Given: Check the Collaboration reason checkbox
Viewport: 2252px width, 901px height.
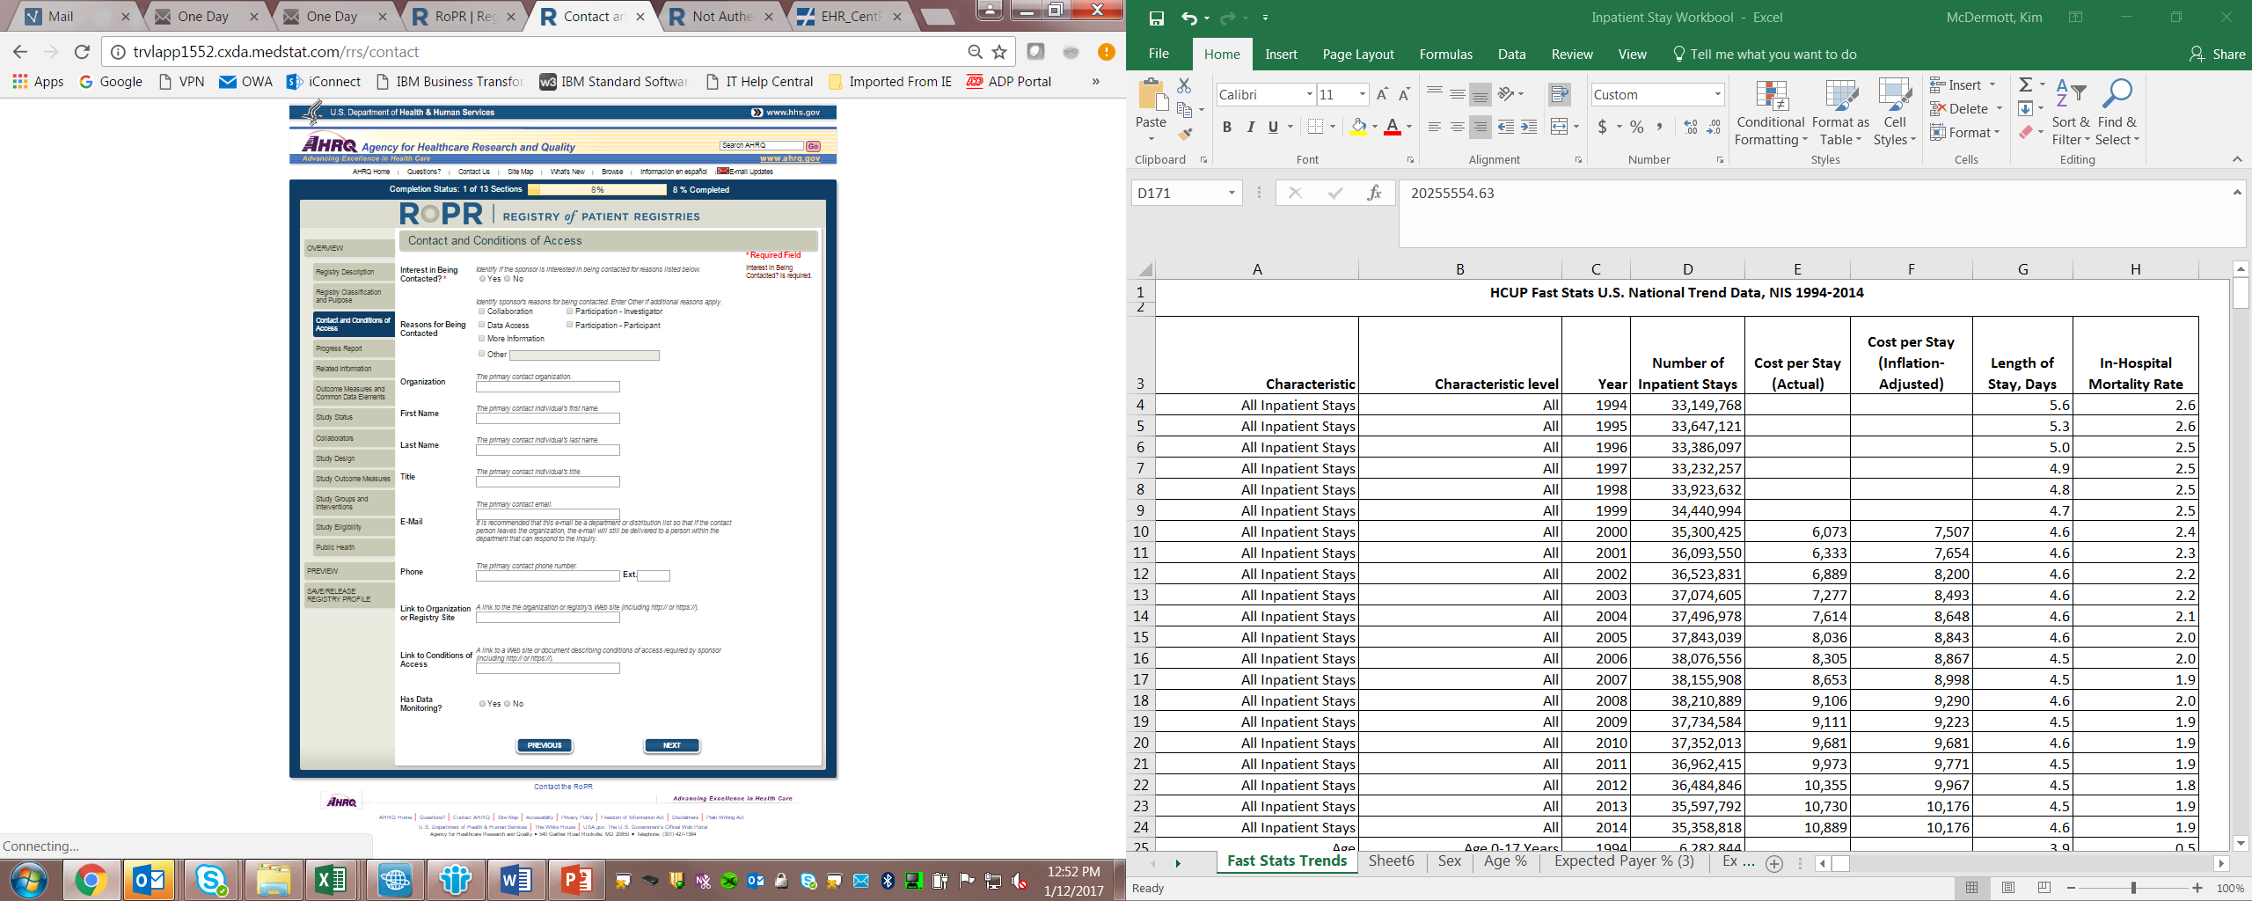Looking at the screenshot, I should (481, 311).
